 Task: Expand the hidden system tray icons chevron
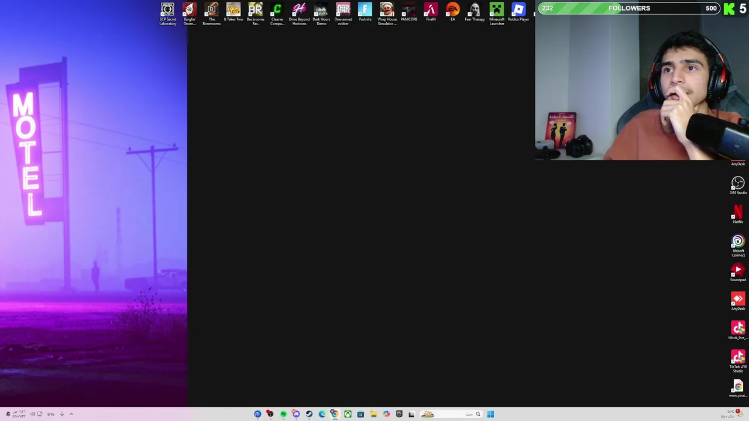click(x=71, y=414)
